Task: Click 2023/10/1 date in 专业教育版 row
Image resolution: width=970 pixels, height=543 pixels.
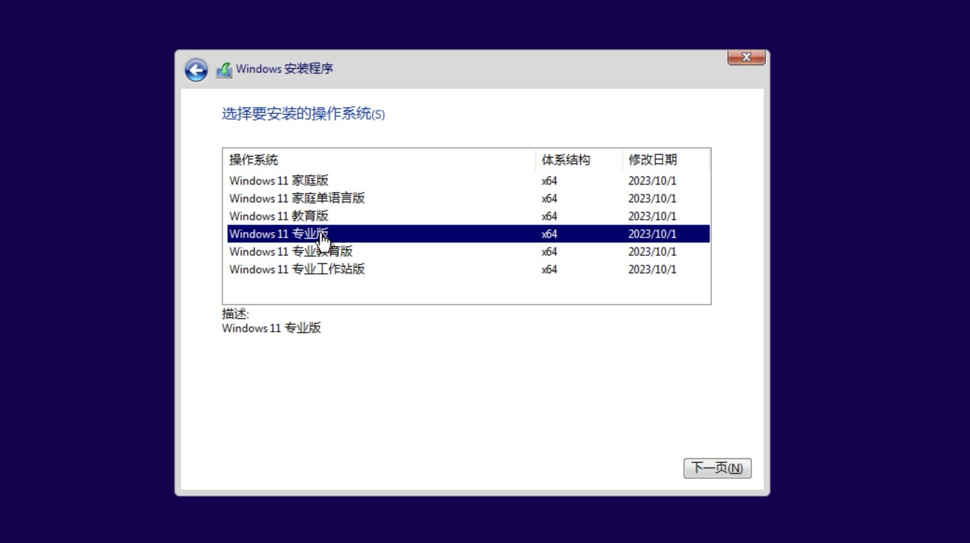Action: (652, 252)
